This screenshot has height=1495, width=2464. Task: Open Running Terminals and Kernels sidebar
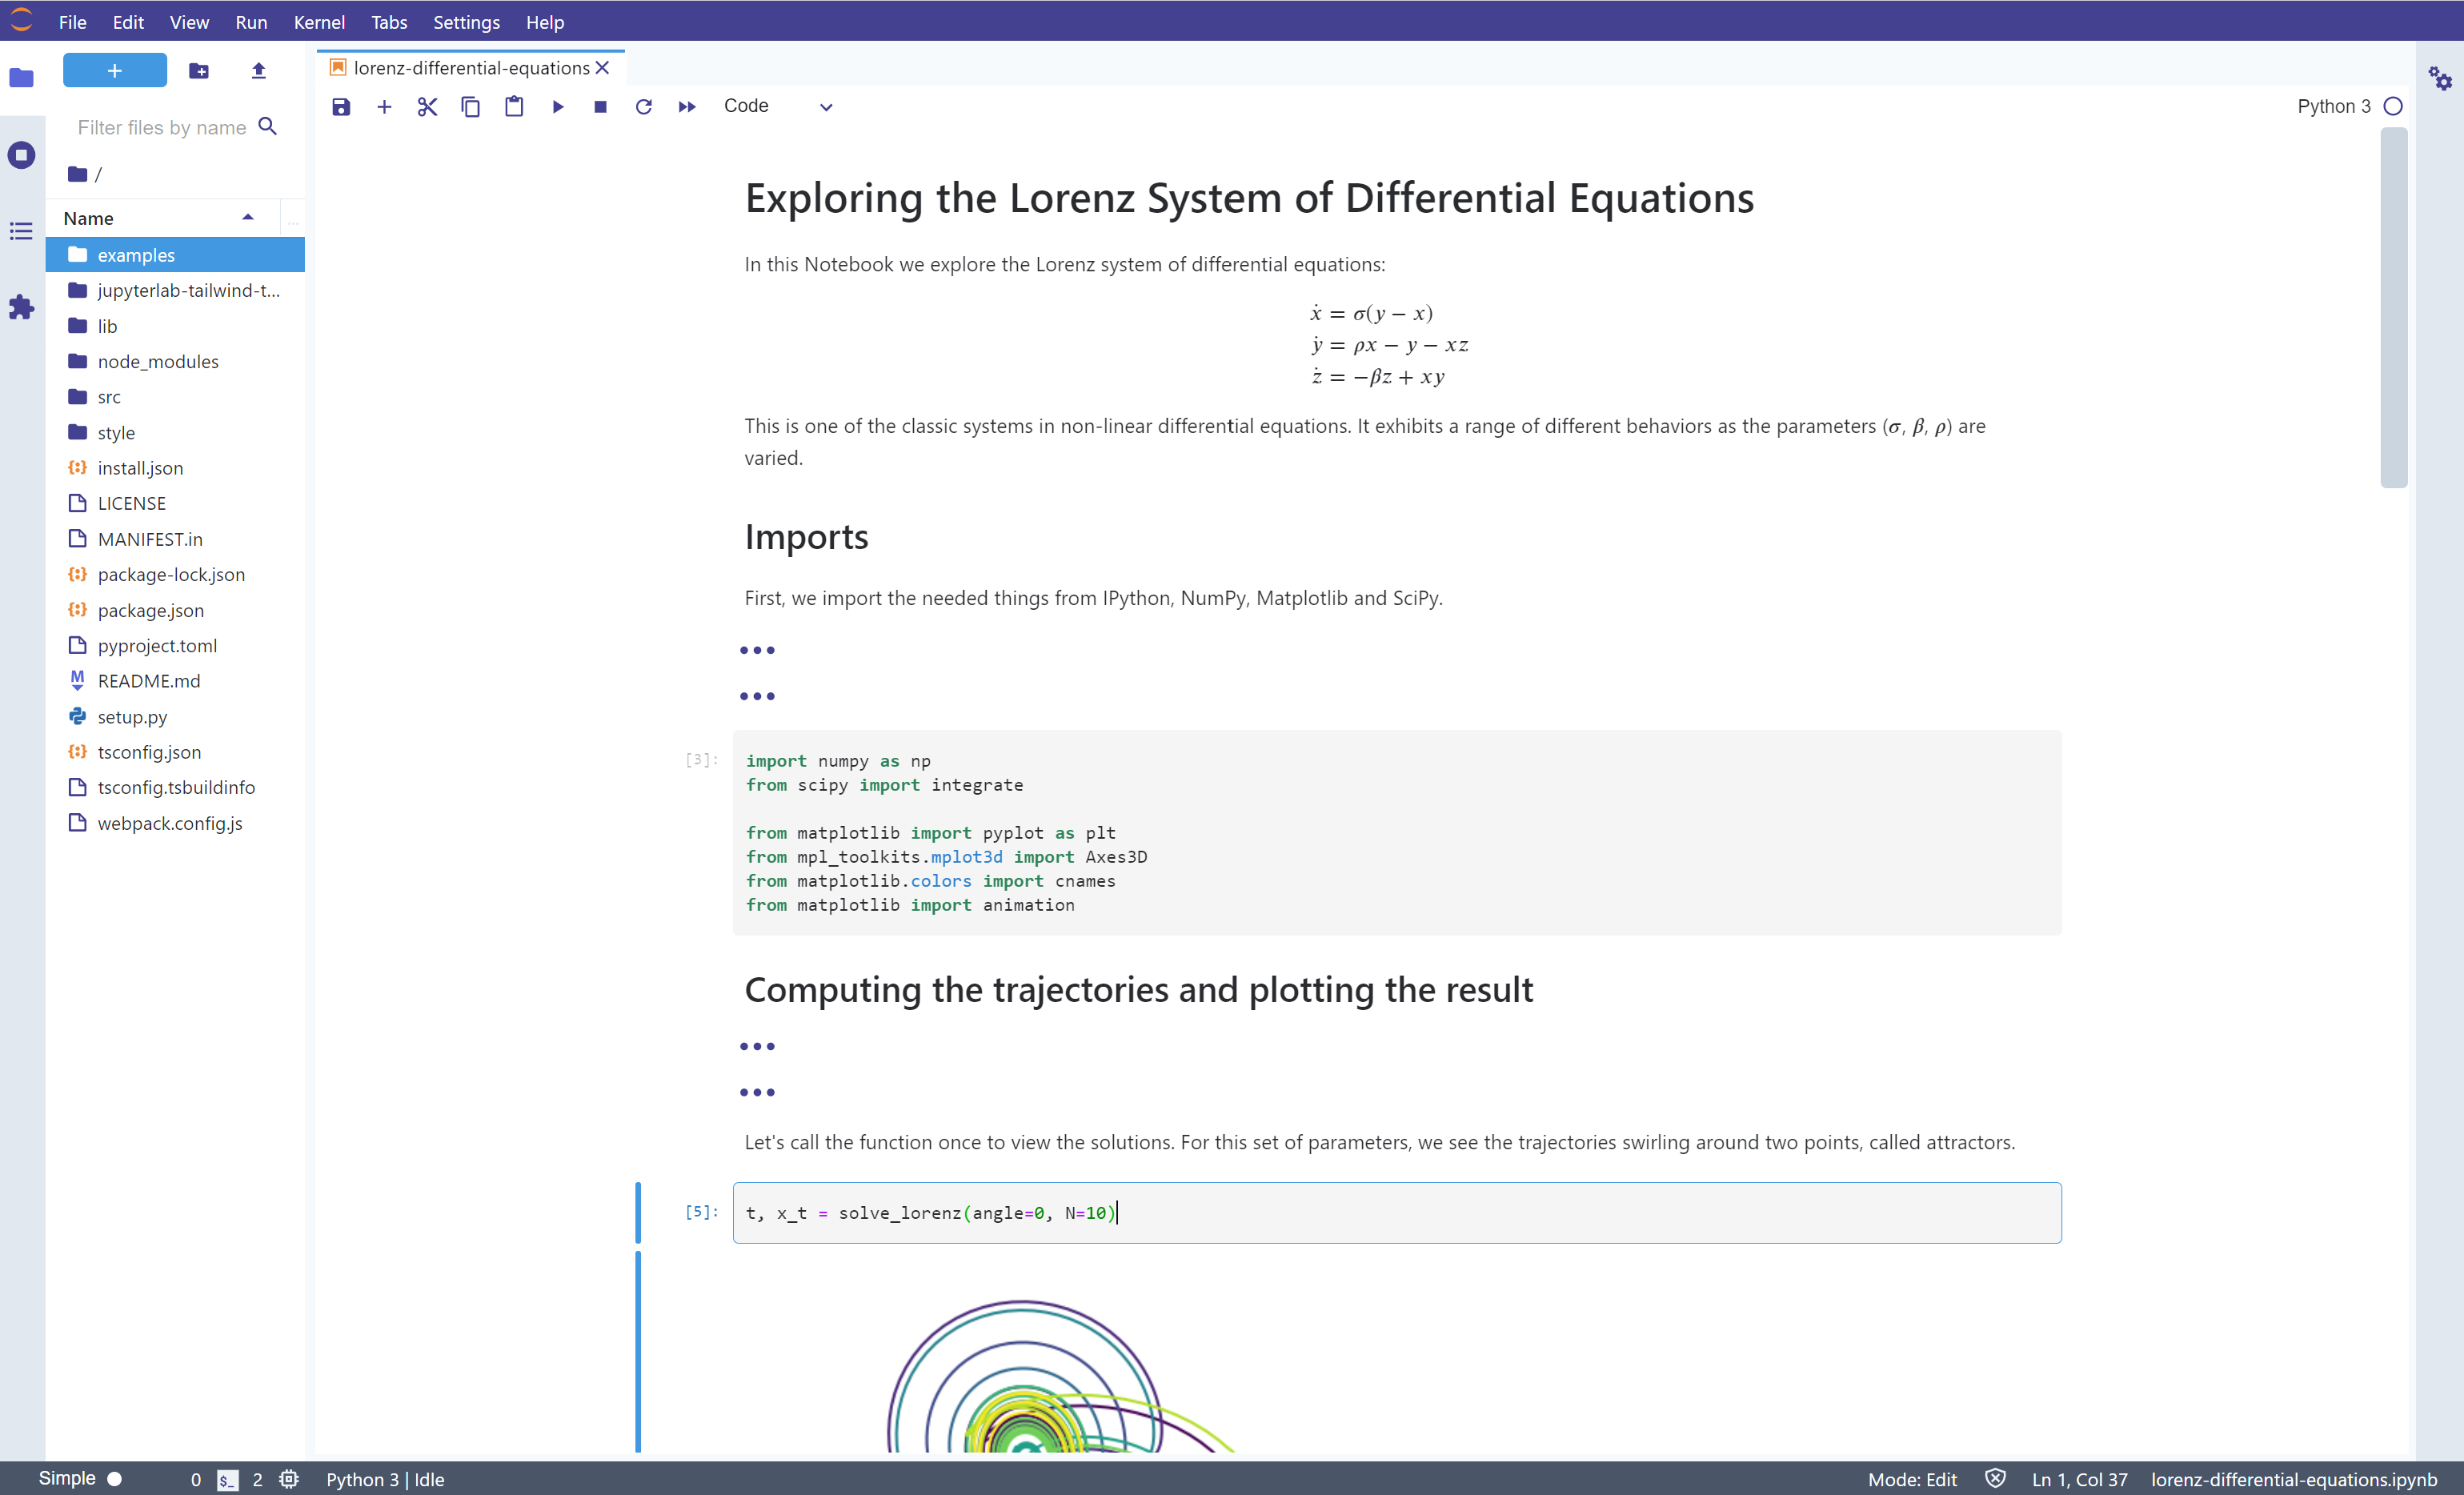coord(21,155)
